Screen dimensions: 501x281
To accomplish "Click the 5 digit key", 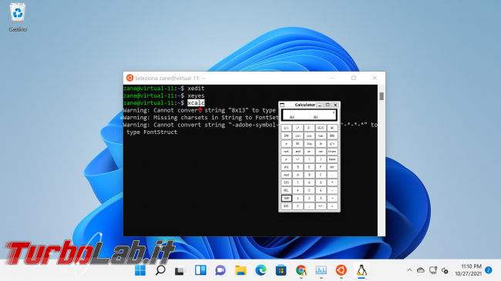I will pos(309,190).
